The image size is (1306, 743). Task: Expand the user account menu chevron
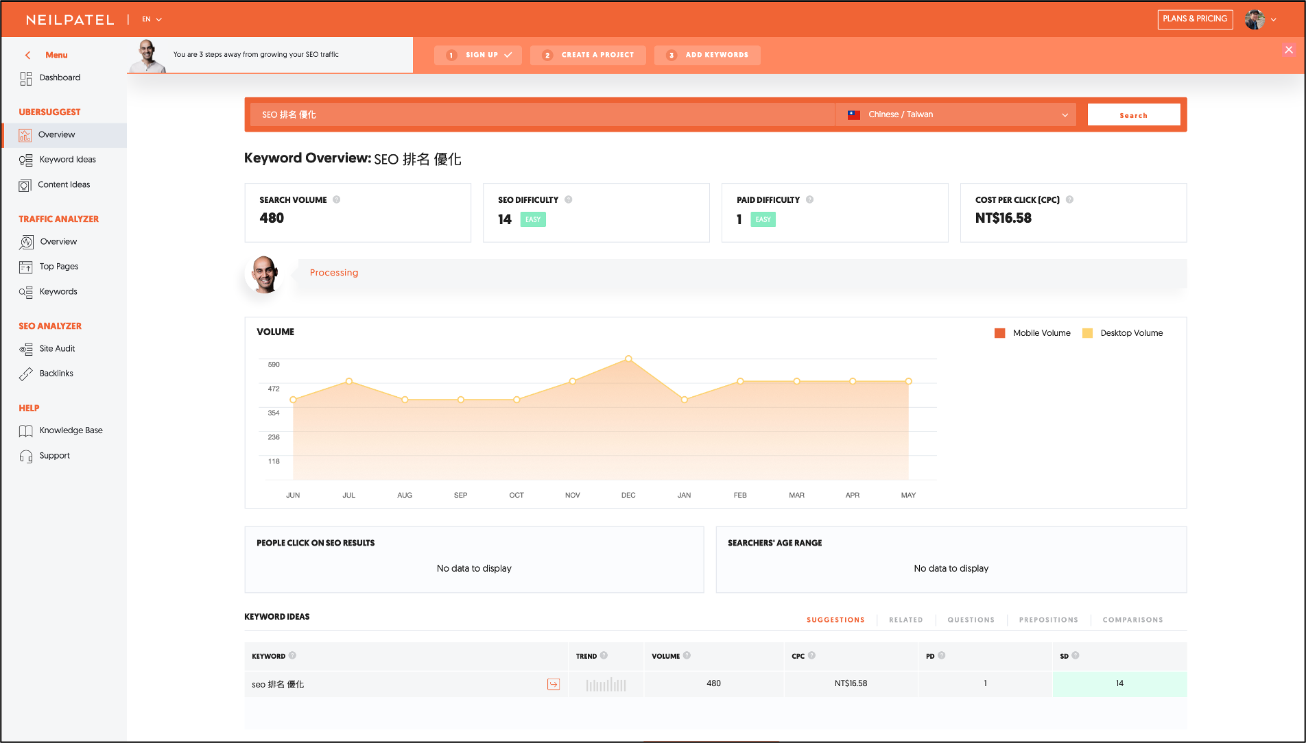point(1273,20)
